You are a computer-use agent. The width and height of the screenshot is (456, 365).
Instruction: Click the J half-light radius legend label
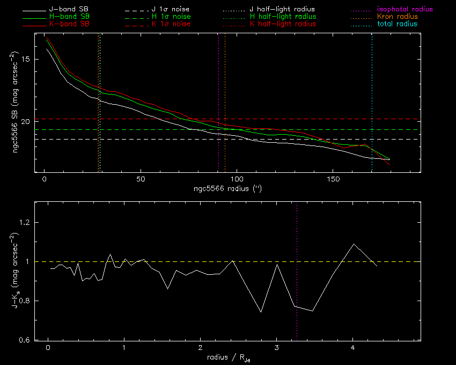pos(282,10)
